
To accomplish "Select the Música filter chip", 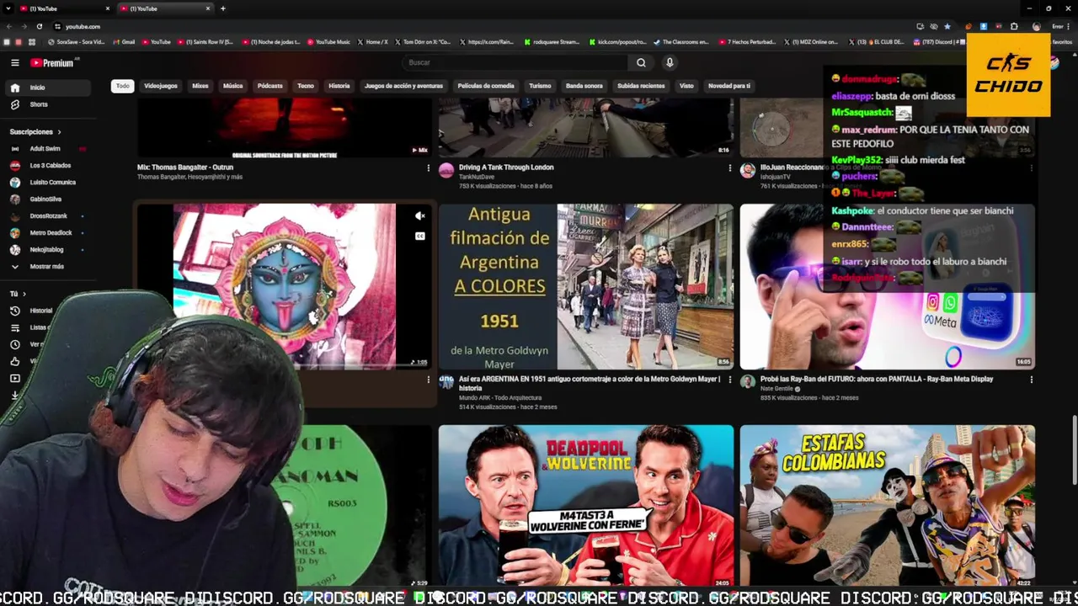I will (232, 86).
